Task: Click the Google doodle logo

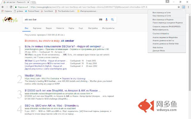Action: tap(10, 20)
